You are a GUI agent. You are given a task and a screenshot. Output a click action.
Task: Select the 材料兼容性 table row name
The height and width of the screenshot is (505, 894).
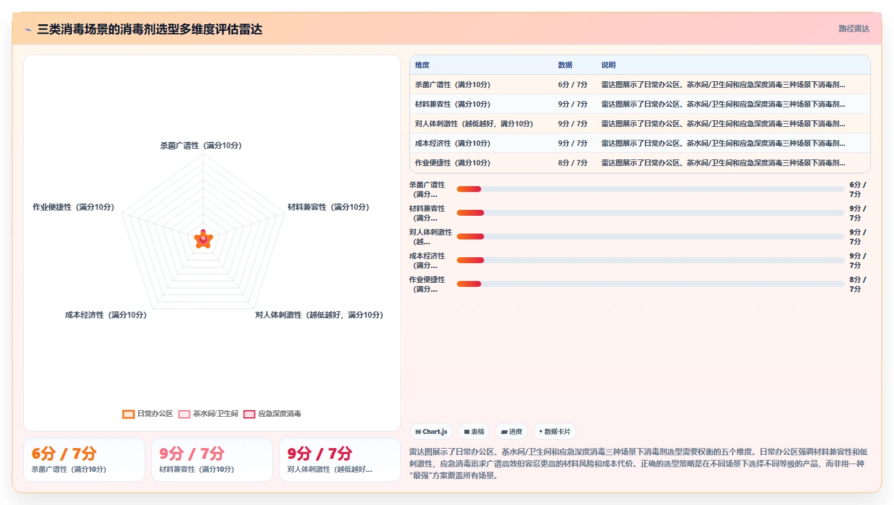453,104
